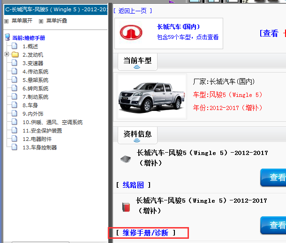Select 7.制动系统 entry
Image resolution: width=286 pixels, height=243 pixels.
35,97
